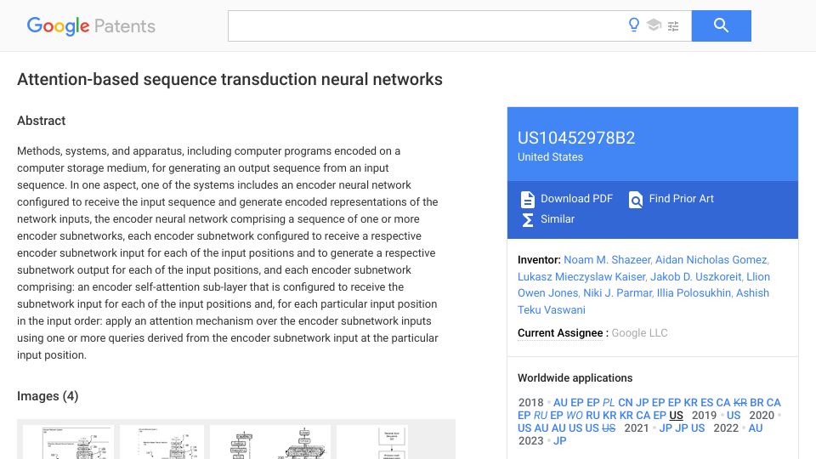This screenshot has width=816, height=459.
Task: Open the Similar patents link
Action: pos(558,219)
